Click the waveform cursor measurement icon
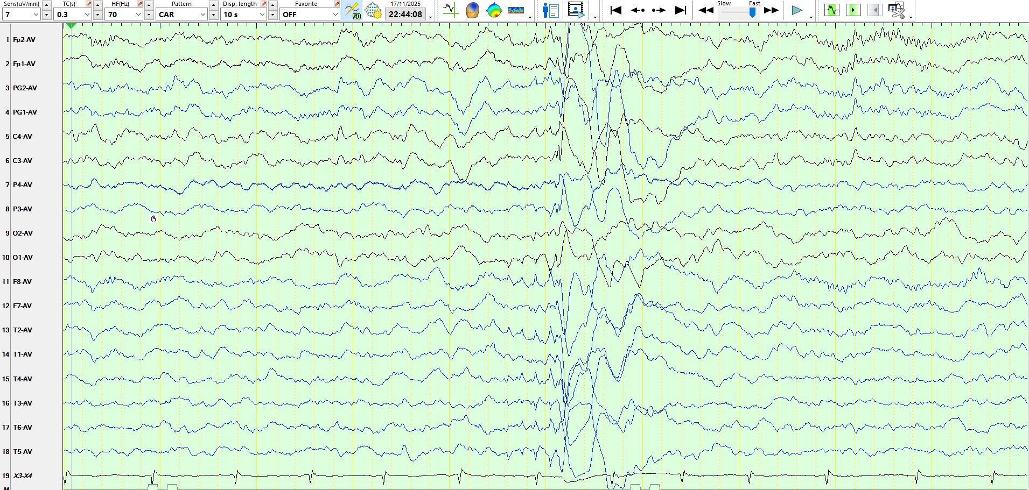 click(x=451, y=10)
